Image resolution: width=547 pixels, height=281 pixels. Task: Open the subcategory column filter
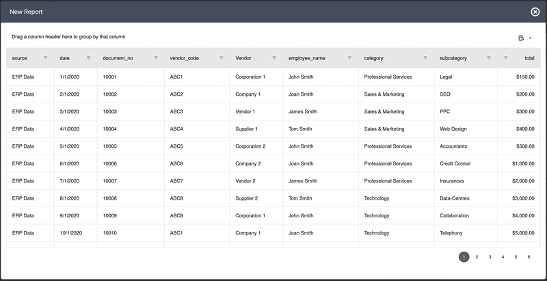(x=489, y=58)
